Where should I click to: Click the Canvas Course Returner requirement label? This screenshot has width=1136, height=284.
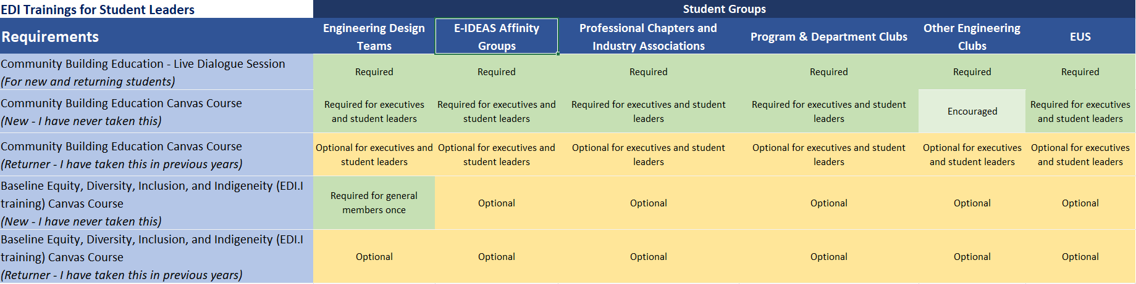coord(156,155)
